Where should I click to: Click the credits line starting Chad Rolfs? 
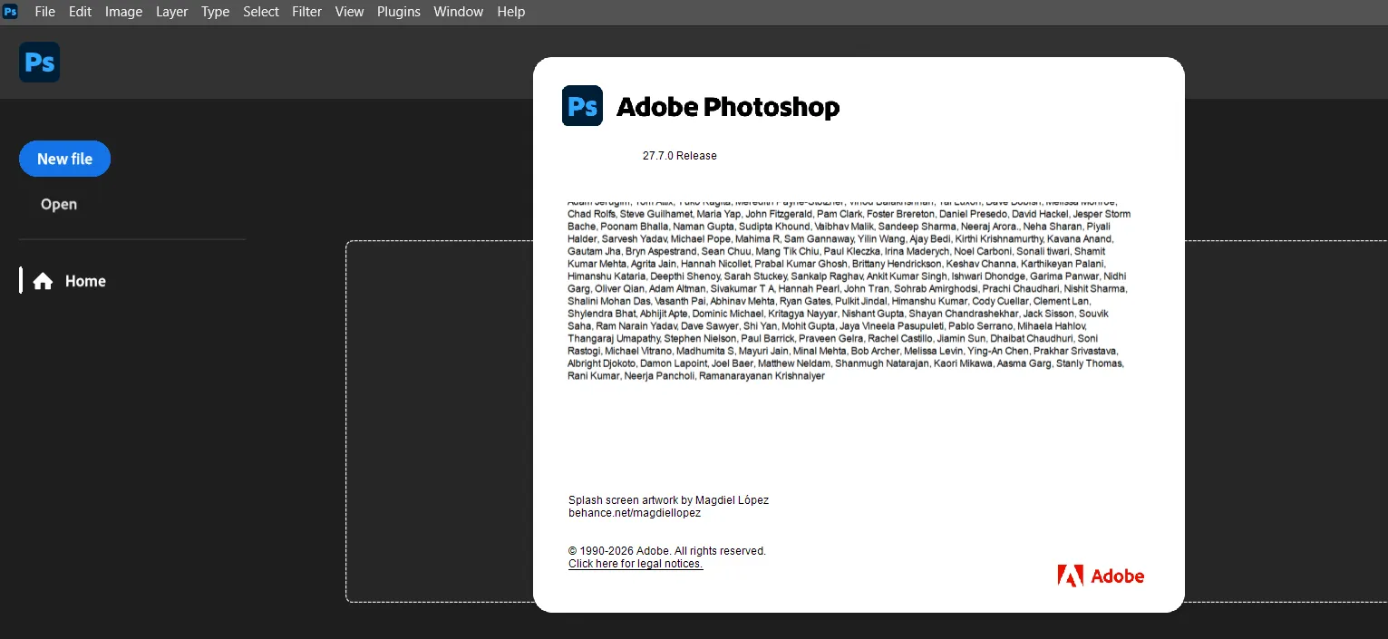(849, 214)
